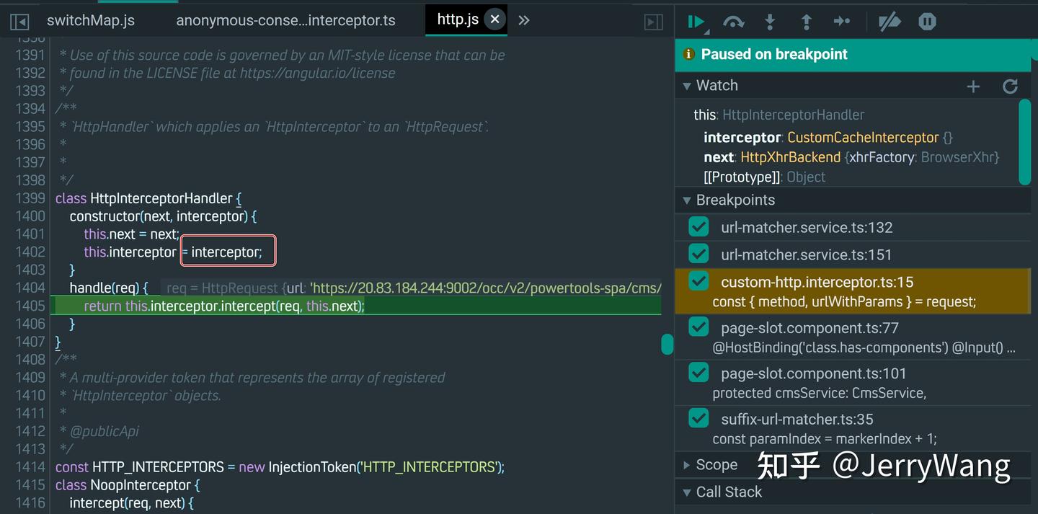Deactivate all breakpoints
Image resolution: width=1038 pixels, height=514 pixels.
(x=890, y=22)
